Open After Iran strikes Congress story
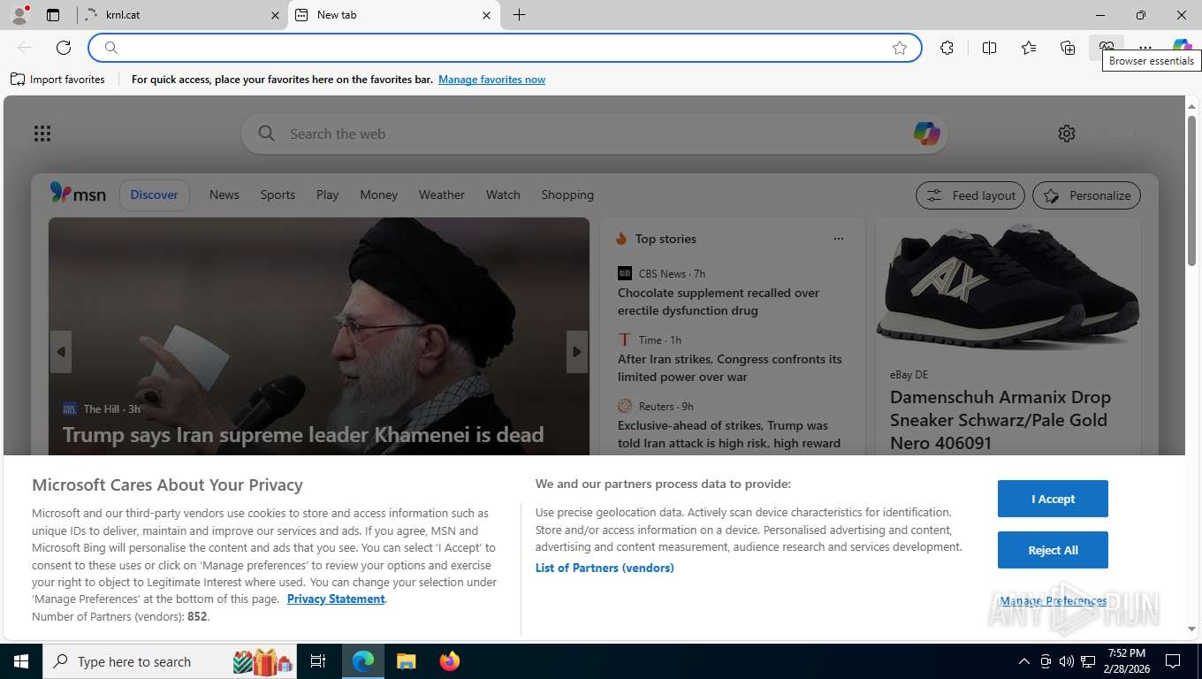1202x679 pixels. point(730,368)
